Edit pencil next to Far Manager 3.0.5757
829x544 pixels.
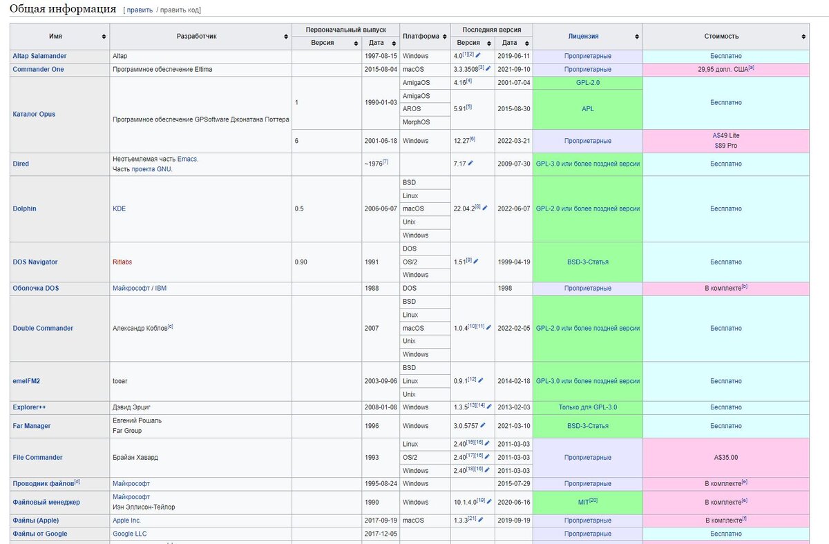(x=483, y=425)
